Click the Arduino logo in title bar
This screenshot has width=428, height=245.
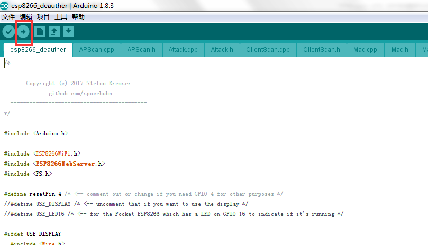point(5,5)
